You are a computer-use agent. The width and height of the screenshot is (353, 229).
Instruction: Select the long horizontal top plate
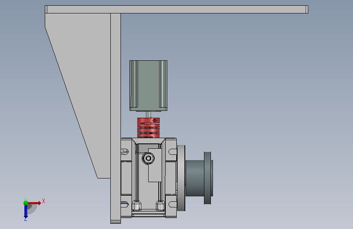(x=177, y=9)
